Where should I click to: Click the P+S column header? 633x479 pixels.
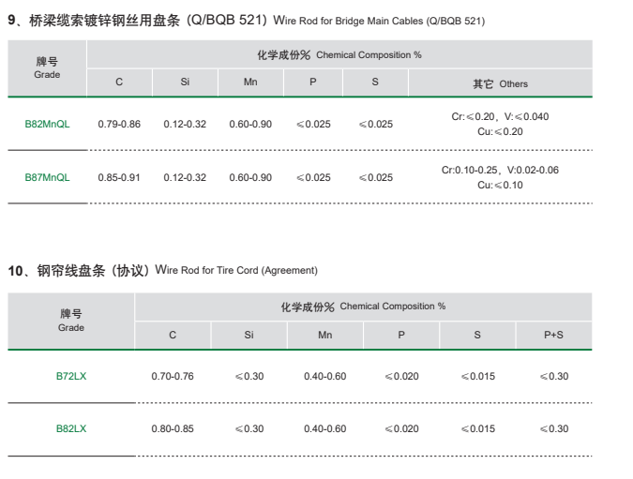point(554,335)
